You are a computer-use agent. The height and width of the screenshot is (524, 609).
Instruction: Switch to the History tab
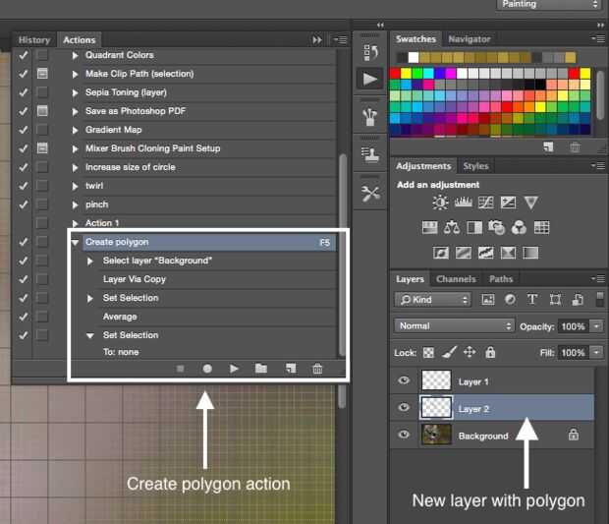(34, 40)
